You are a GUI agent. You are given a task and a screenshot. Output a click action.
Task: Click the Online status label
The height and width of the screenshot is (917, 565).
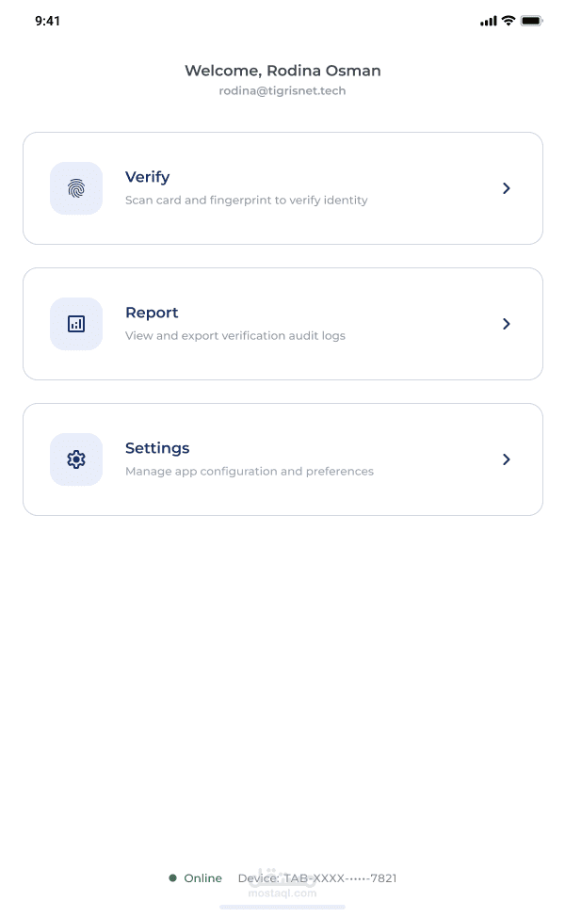(x=203, y=878)
